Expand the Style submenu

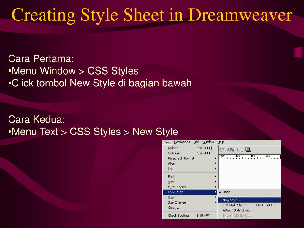(x=190, y=182)
